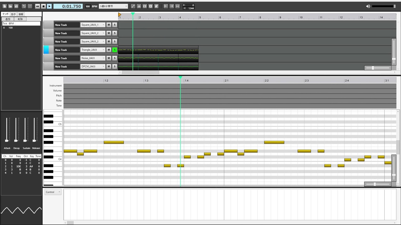401x225 pixels.
Task: Switch to the 拍子 tab
Action: click(x=13, y=14)
